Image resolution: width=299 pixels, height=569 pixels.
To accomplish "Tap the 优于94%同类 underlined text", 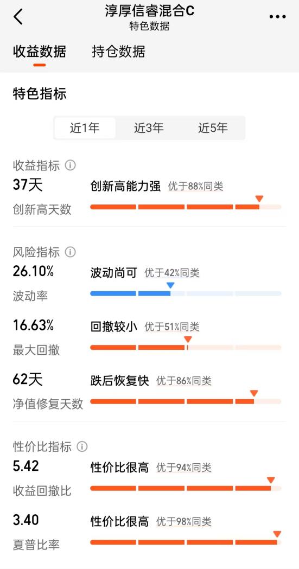I will coord(183,468).
